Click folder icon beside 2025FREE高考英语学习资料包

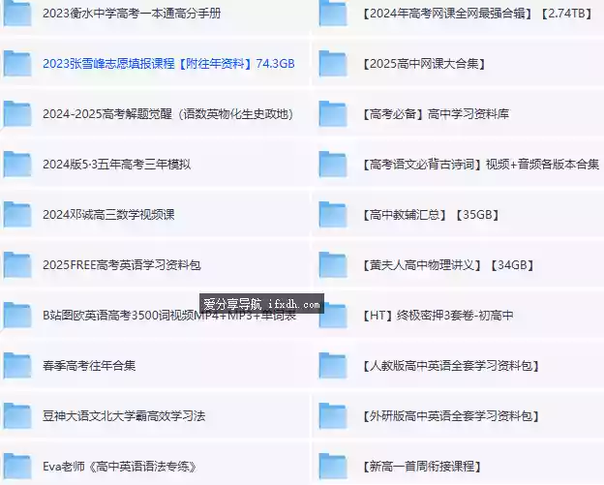point(17,264)
